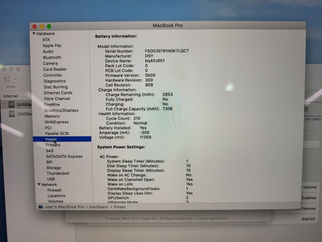Click the battery Serial Number value
Image resolution: width=322 pixels, height=242 pixels.
(167, 51)
